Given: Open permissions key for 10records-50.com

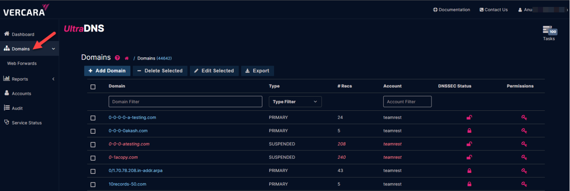Looking at the screenshot, I should pyautogui.click(x=524, y=184).
